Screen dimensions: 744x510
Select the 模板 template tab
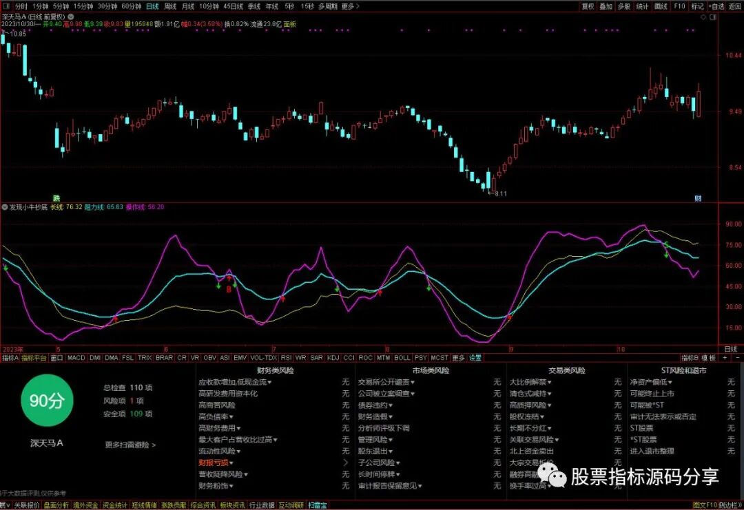tap(709, 358)
